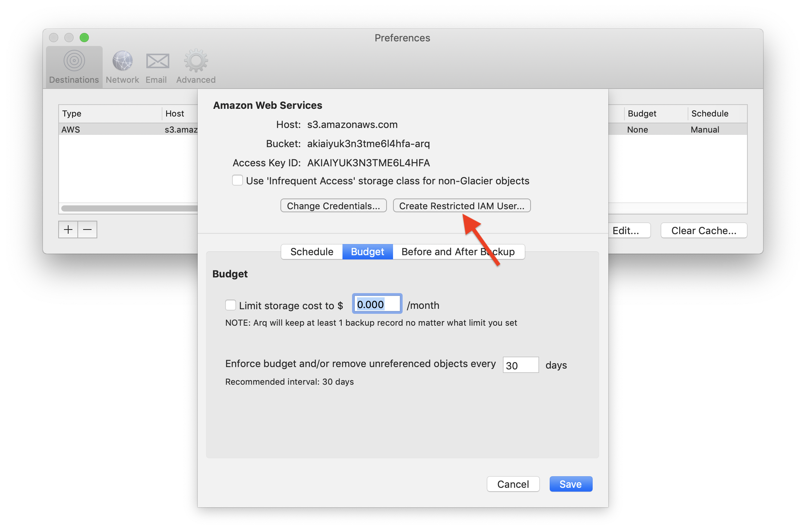Image resolution: width=806 pixels, height=528 pixels.
Task: Click the Host column header
Action: pos(180,113)
